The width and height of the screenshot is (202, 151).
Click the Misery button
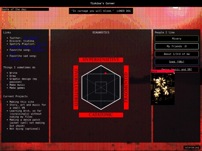[177, 39]
